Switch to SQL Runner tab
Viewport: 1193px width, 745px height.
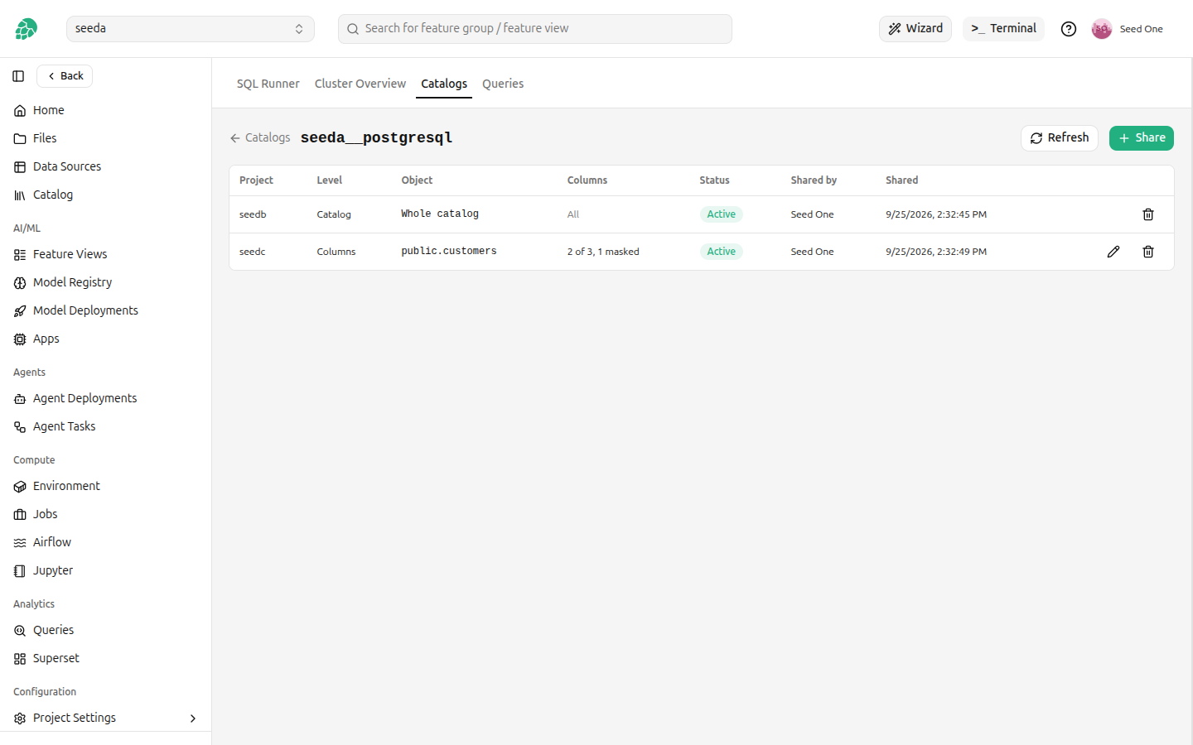[268, 84]
